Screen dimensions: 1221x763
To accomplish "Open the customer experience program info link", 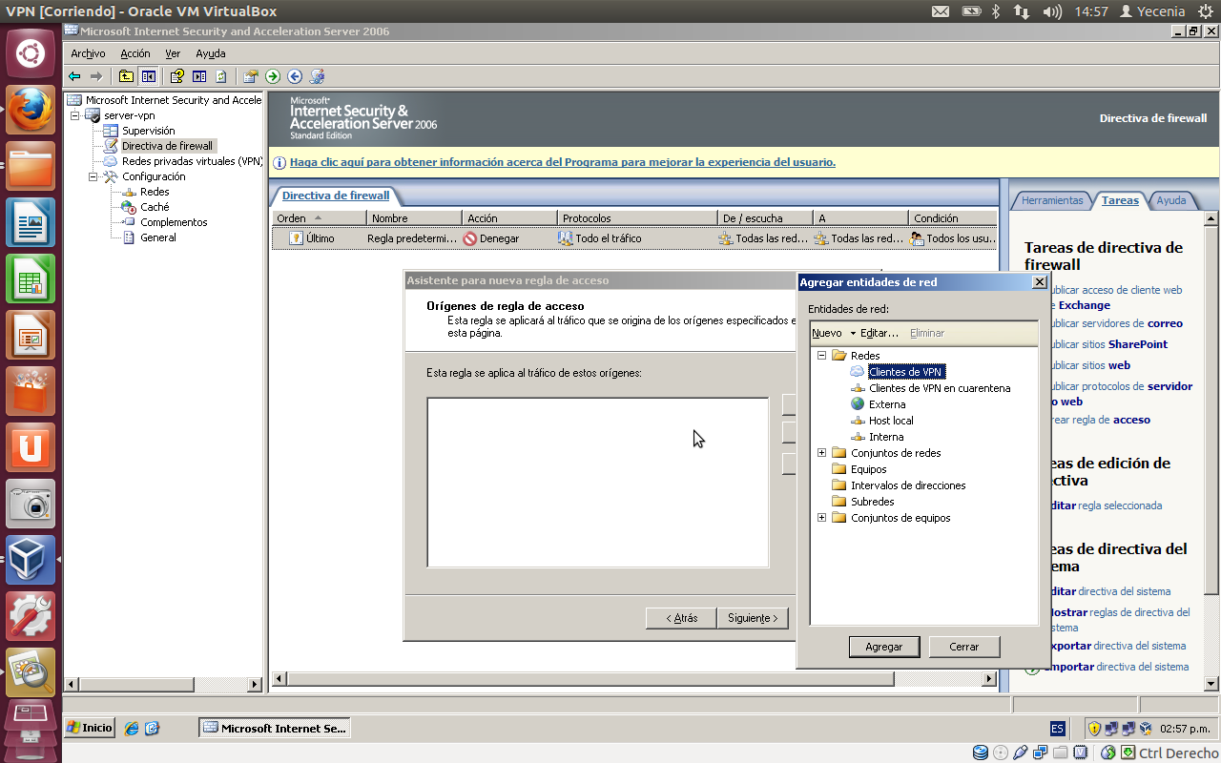I will point(563,162).
